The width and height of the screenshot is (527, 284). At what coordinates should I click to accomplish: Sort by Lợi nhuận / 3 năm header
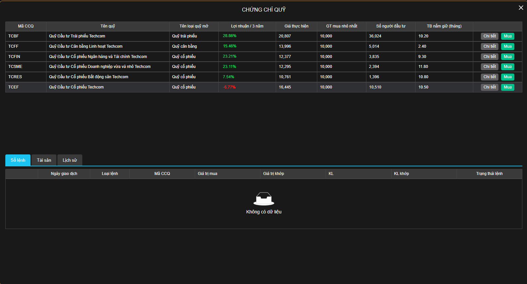(x=247, y=26)
